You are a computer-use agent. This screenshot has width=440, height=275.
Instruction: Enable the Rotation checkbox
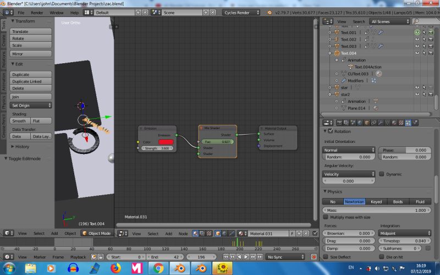pyautogui.click(x=331, y=131)
